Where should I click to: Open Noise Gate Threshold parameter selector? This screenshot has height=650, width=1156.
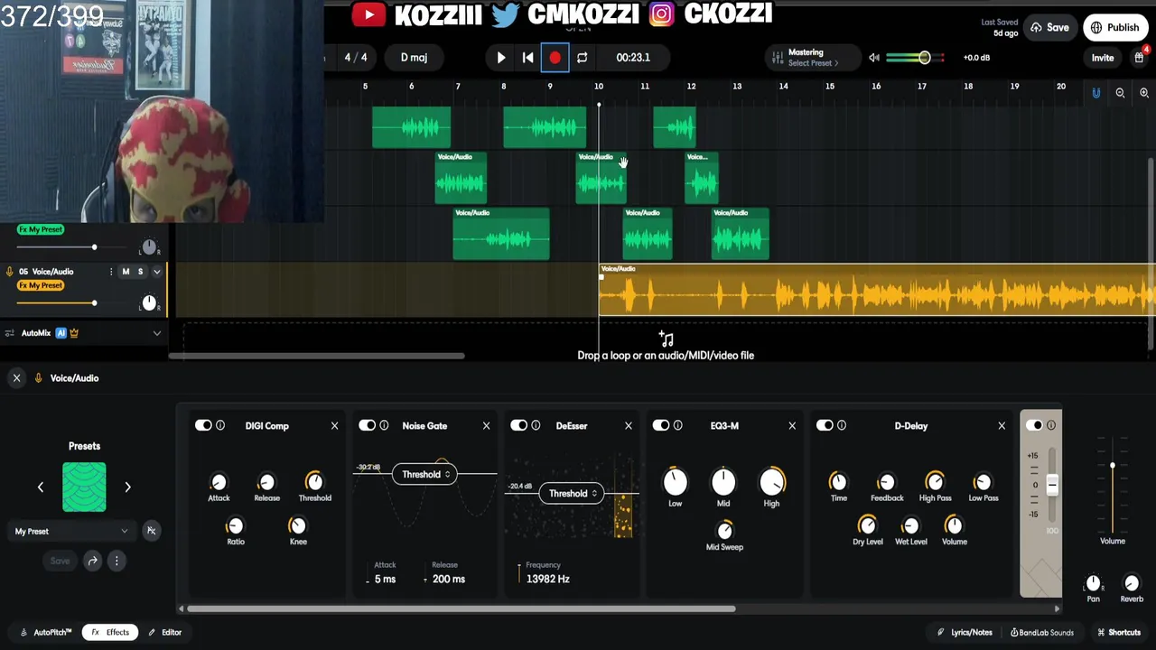[425, 474]
